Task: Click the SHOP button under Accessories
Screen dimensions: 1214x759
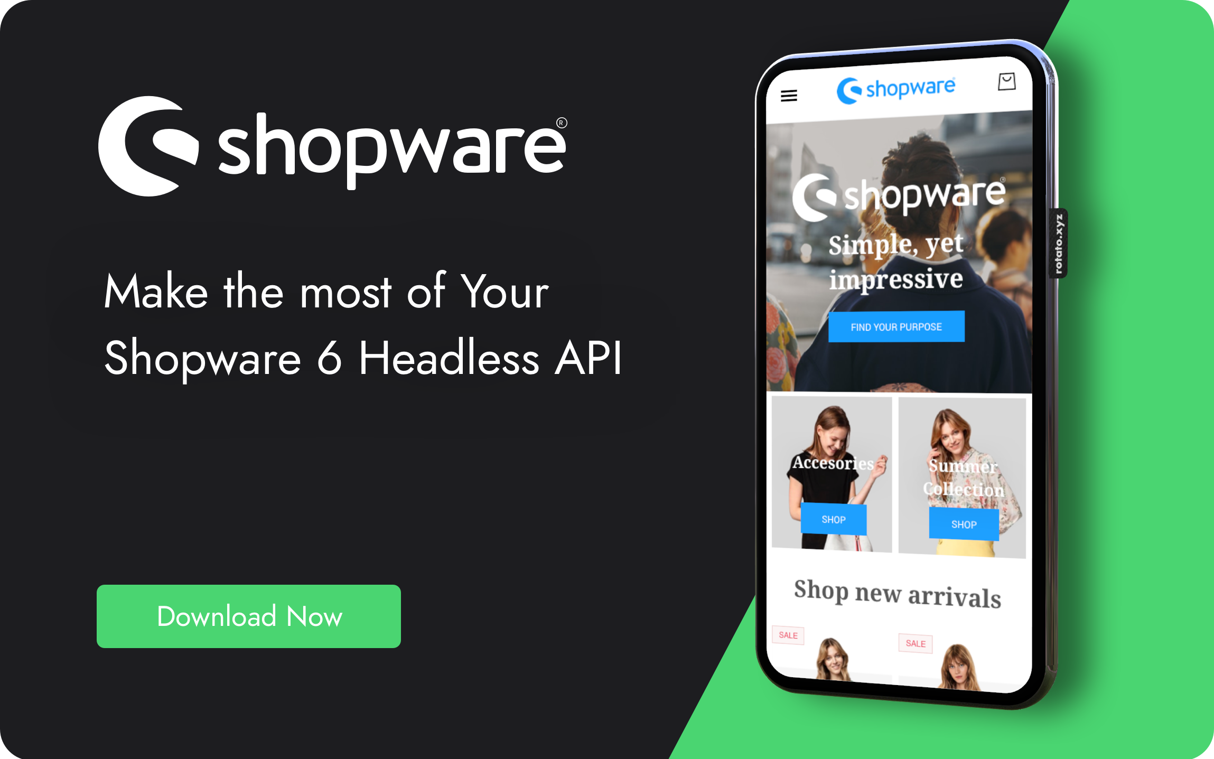Action: tap(834, 519)
